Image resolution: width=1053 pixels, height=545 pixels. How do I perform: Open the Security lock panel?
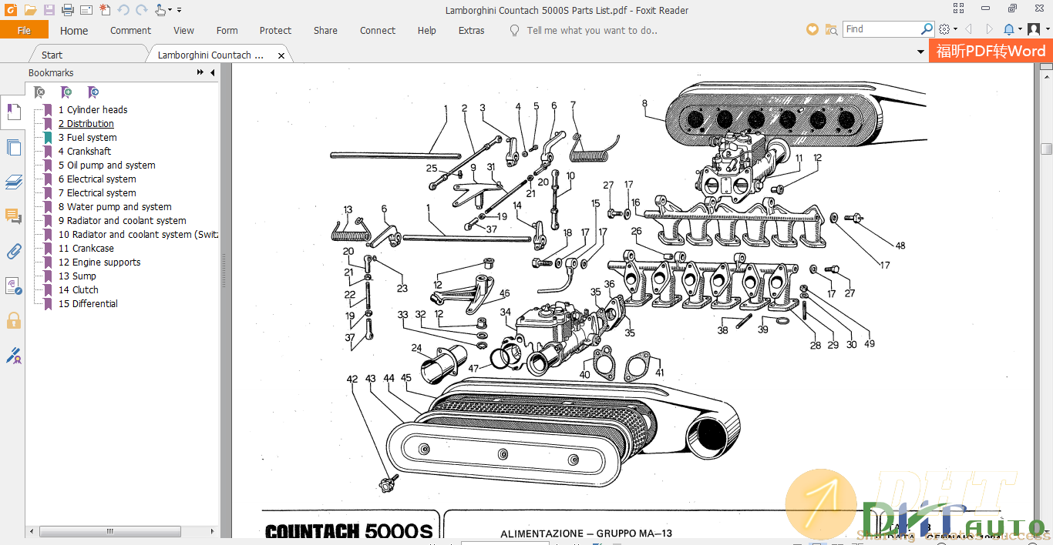click(13, 320)
